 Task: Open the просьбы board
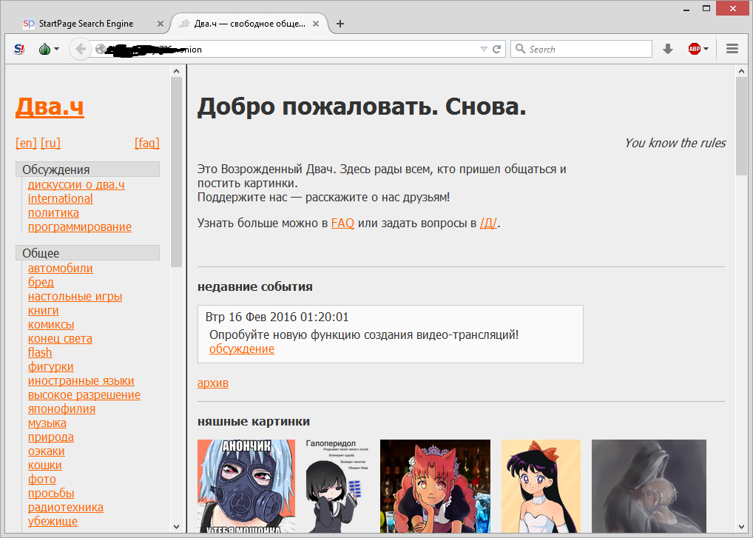click(x=51, y=494)
